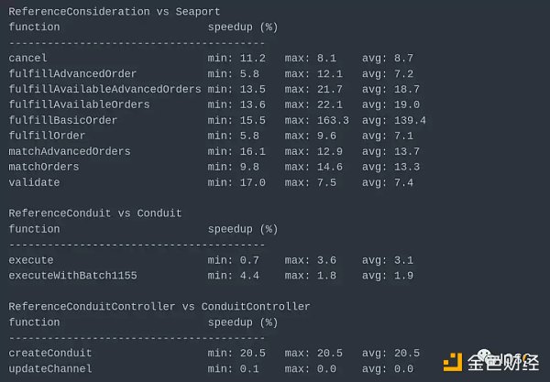Select 'fulfillAvailableAdvancedOrders' function text

click(x=104, y=89)
